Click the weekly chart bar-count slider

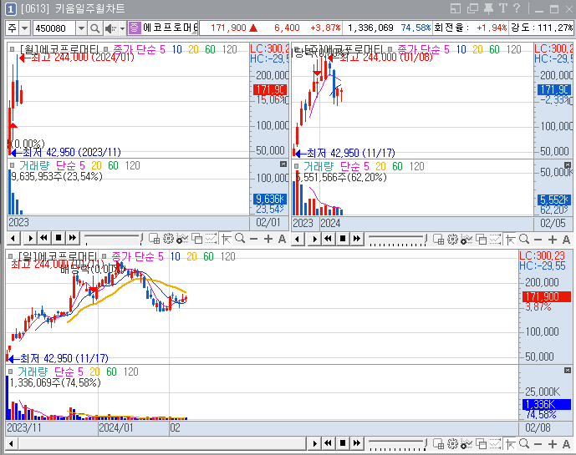[x=398, y=240]
